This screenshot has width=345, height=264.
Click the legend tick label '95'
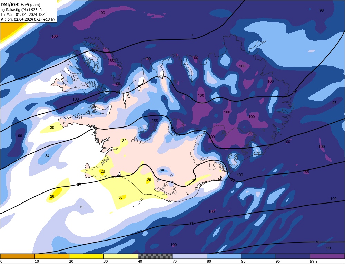(278, 261)
